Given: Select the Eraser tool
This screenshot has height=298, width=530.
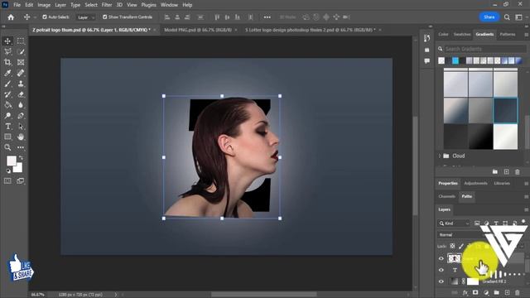Looking at the screenshot, I should pos(21,94).
